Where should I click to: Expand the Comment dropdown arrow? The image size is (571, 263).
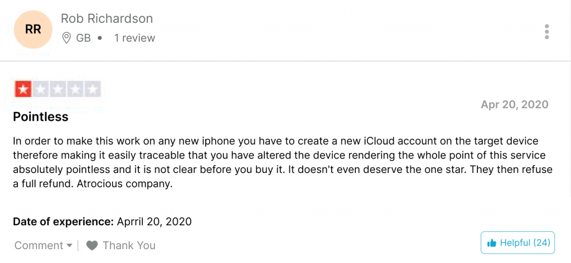pos(70,246)
